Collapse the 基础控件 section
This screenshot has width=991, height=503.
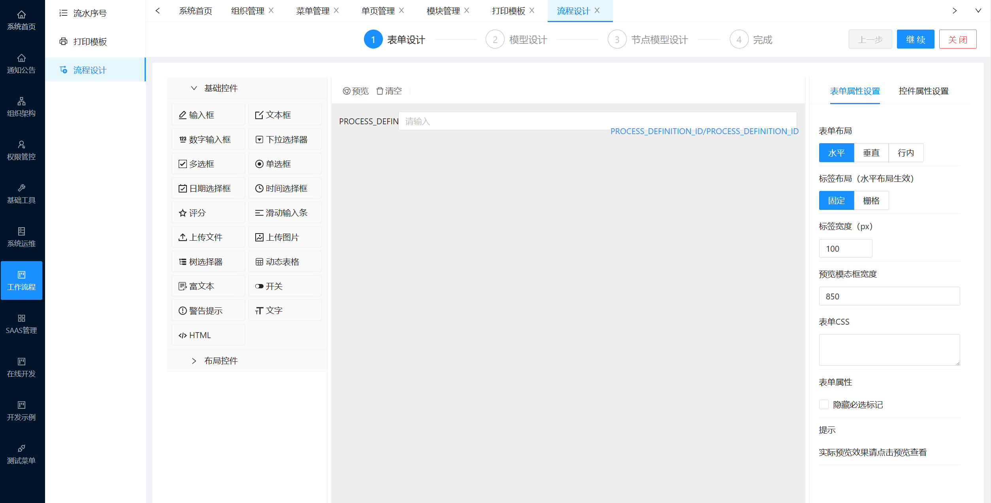pos(247,88)
